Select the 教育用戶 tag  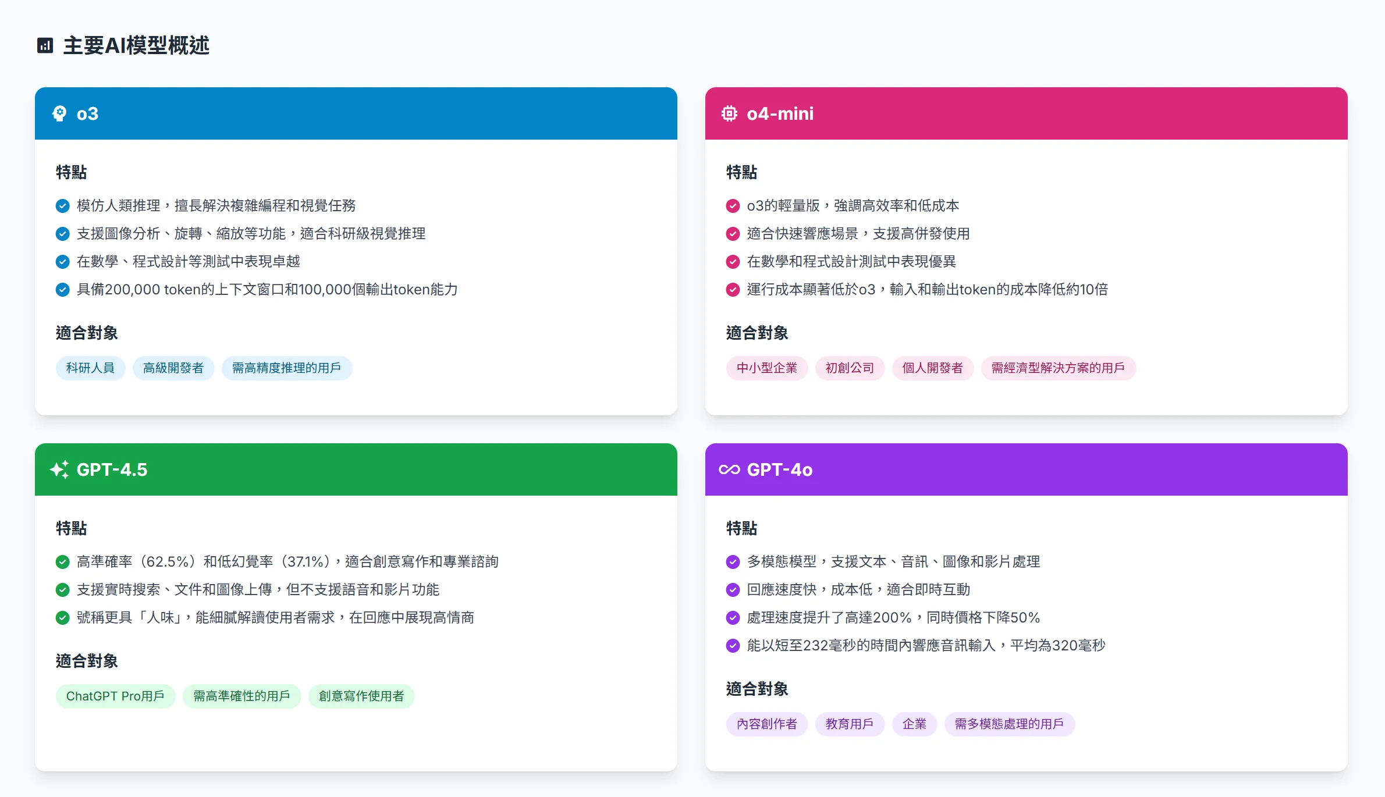850,724
